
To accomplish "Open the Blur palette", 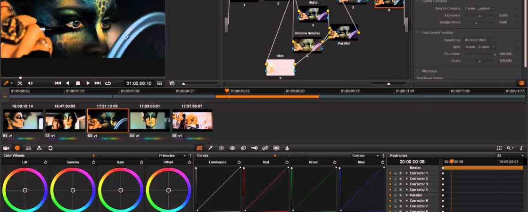I will [x=243, y=148].
